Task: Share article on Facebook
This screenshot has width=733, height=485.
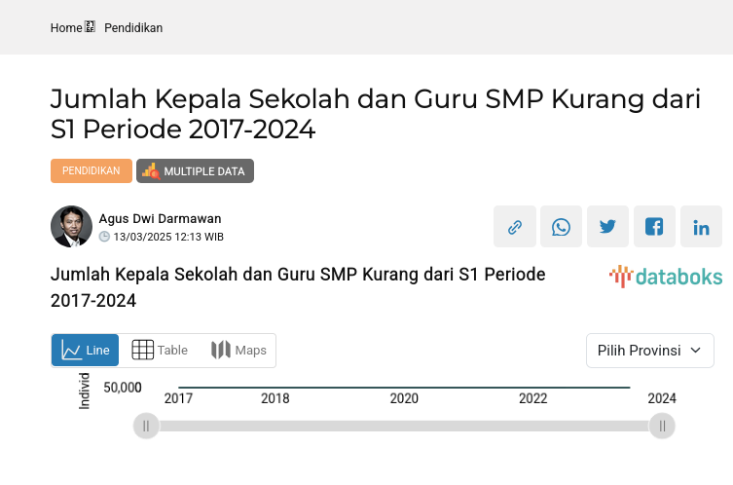Action: tap(654, 227)
